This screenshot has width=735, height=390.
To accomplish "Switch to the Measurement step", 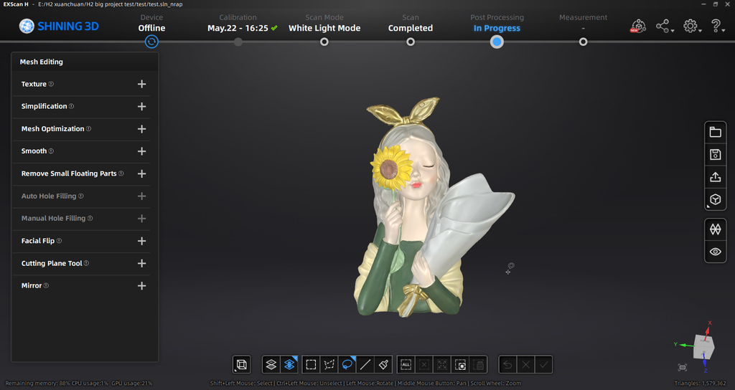I will pyautogui.click(x=583, y=42).
